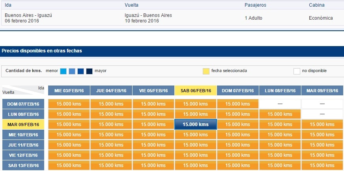The width and height of the screenshot is (344, 171).
Task: Choose depart DOM 07, return DOM 07 fare
Action: click(238, 104)
